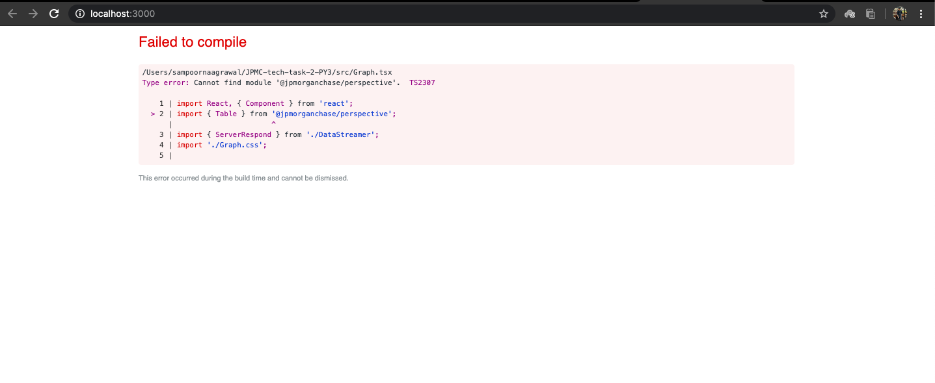Reload the localhost:3000 page

[54, 13]
